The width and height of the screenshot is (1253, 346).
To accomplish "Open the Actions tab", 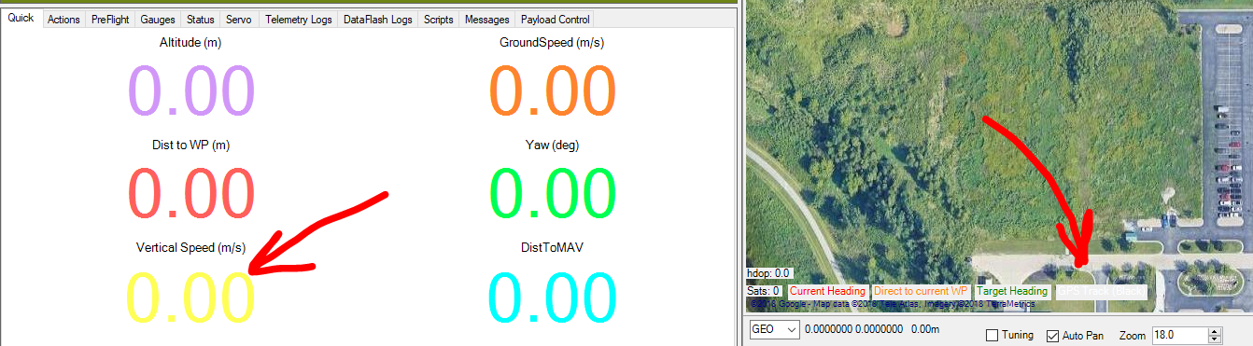I will (63, 19).
